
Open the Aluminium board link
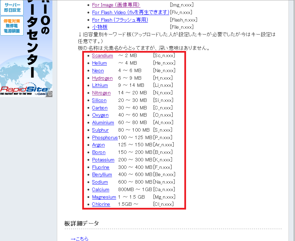point(103,122)
